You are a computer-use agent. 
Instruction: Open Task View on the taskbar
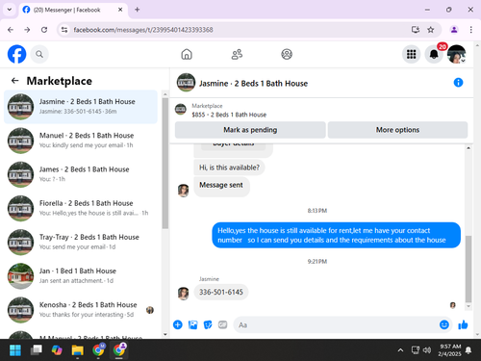(x=36, y=350)
